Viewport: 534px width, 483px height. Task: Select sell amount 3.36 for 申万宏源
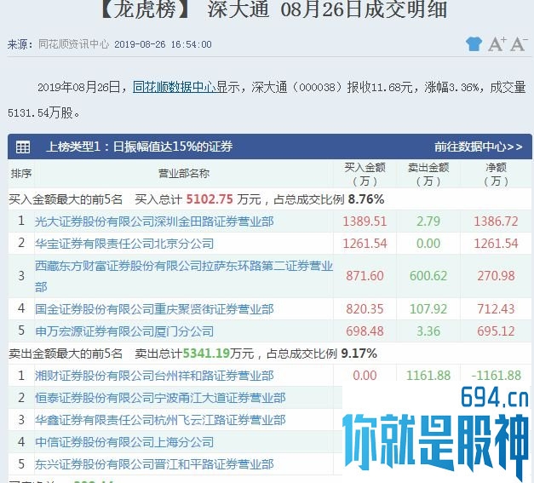coord(428,331)
